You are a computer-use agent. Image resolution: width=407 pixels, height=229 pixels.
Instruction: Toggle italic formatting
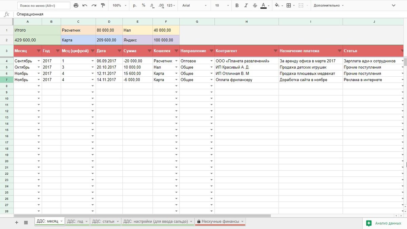click(246, 5)
